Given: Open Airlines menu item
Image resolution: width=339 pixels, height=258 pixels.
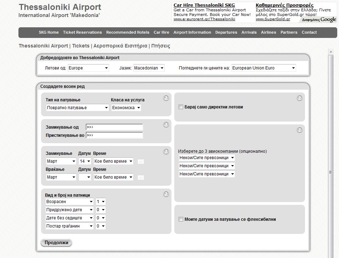Looking at the screenshot, I should 269,32.
